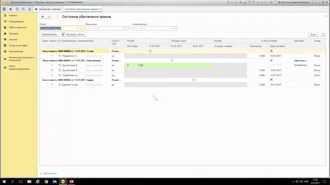Open the History icon in top toolbar
This screenshot has height=185, width=330.
coord(17,9)
